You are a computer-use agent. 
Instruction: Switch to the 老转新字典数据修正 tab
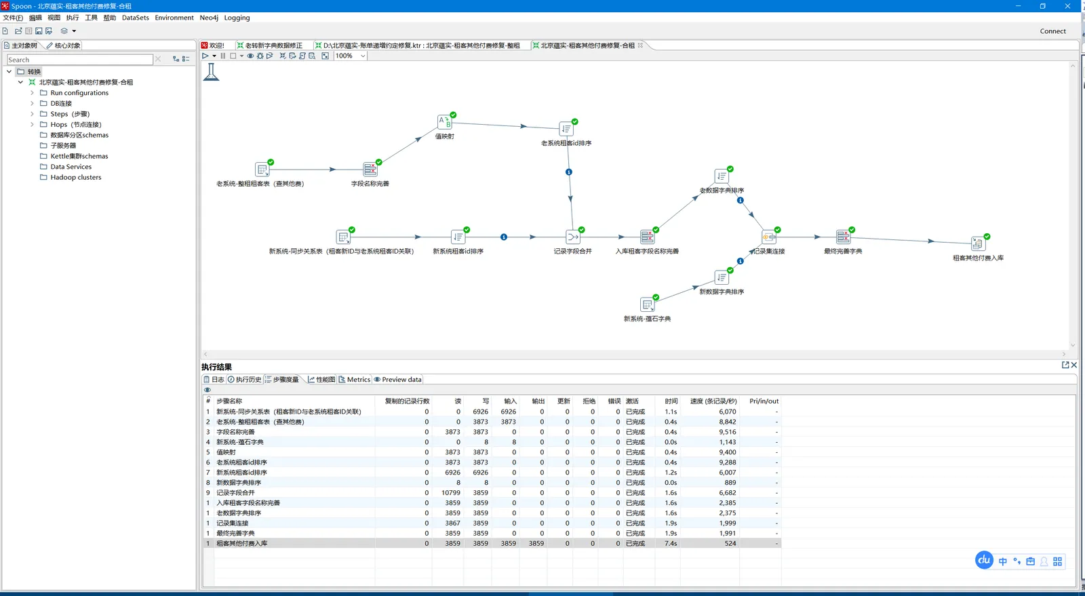click(274, 45)
